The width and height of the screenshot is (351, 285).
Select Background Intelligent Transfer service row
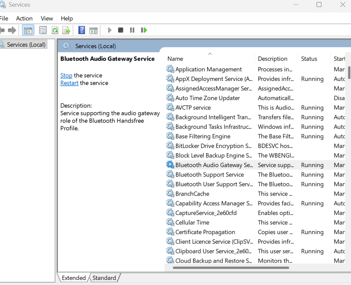[x=256, y=117]
